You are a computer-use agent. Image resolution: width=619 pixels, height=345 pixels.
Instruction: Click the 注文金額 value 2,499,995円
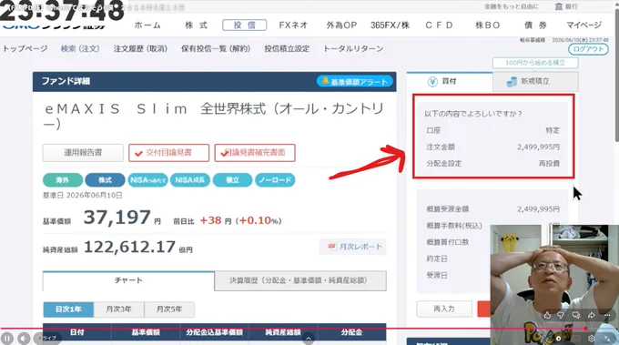point(538,147)
